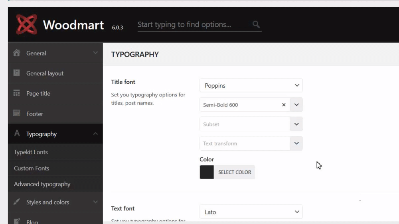Open Typekit Fonts submenu item
Screen dimensions: 399x224
pos(31,152)
